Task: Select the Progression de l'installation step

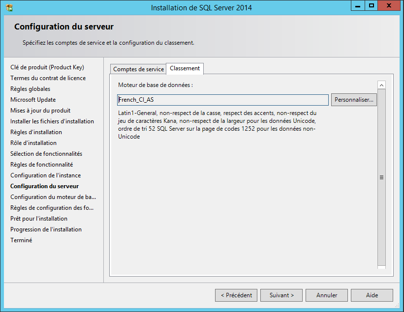Action: tap(46, 229)
